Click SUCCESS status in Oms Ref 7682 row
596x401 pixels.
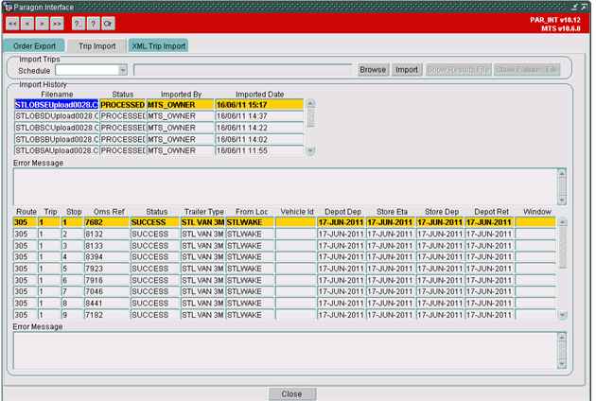(x=155, y=222)
